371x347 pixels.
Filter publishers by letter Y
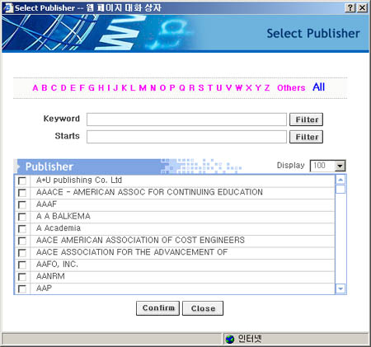(258, 88)
